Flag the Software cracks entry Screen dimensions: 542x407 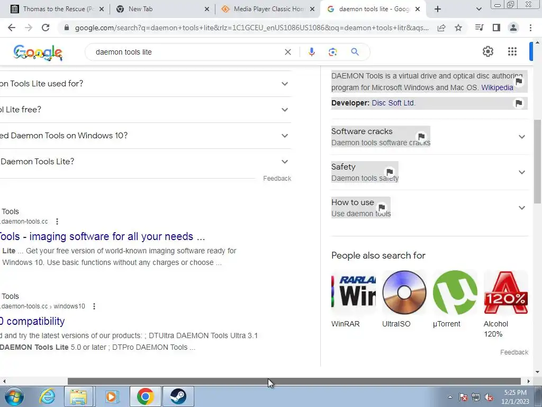pos(421,136)
